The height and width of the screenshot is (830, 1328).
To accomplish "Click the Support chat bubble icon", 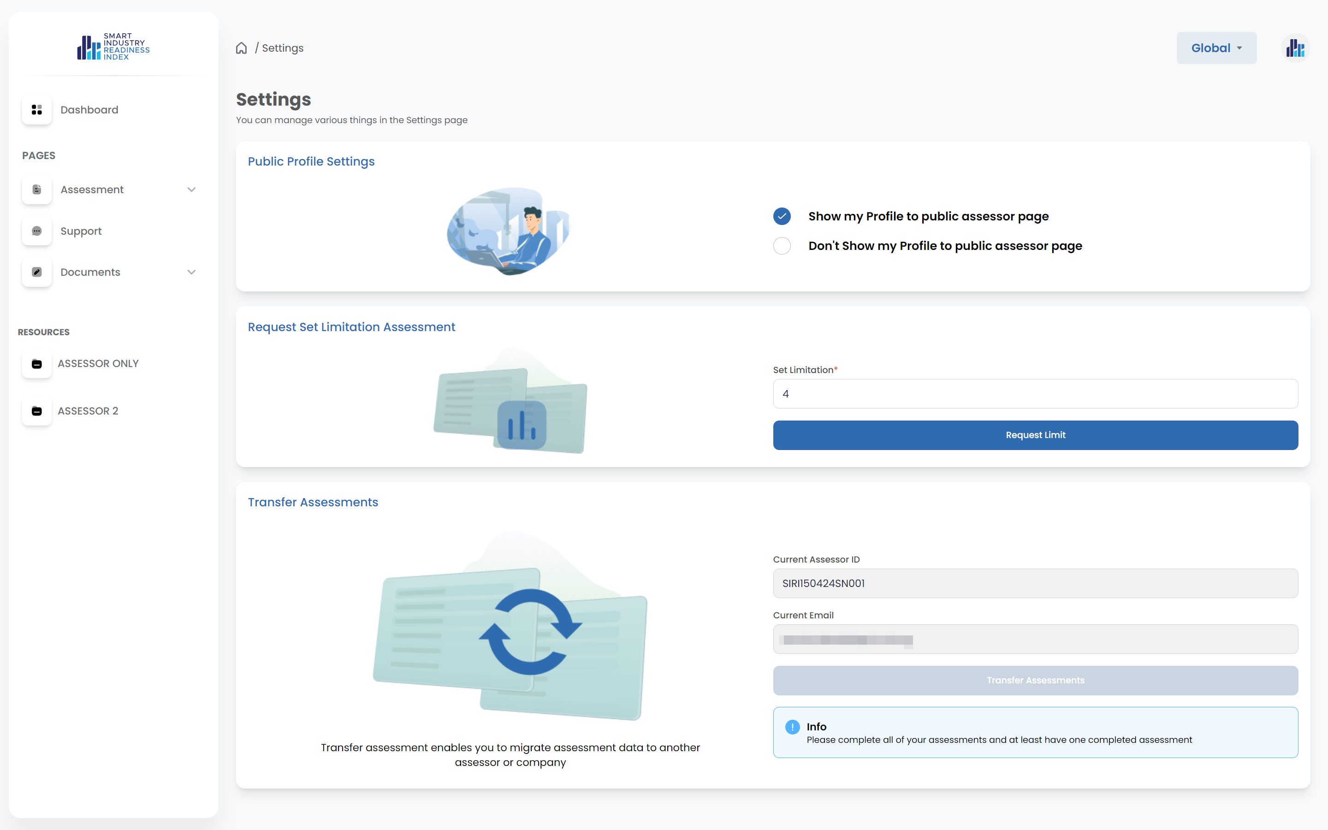I will click(x=37, y=231).
